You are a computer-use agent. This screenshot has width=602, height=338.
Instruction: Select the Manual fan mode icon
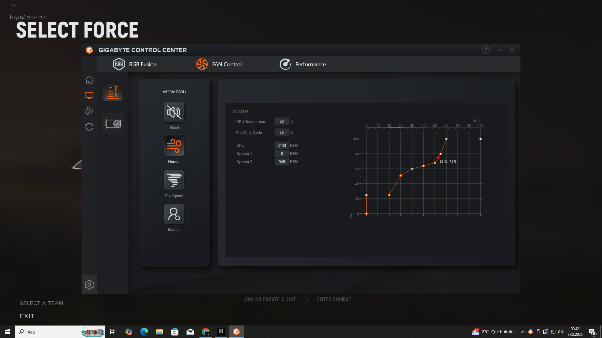174,214
